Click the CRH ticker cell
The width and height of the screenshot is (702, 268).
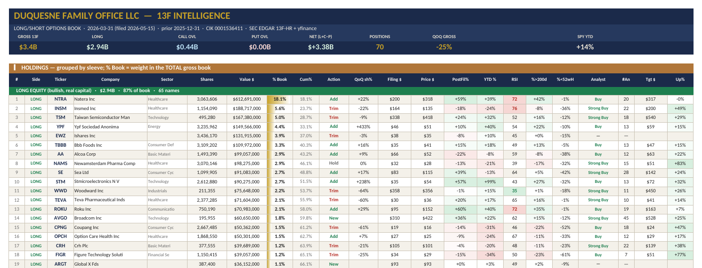60,246
